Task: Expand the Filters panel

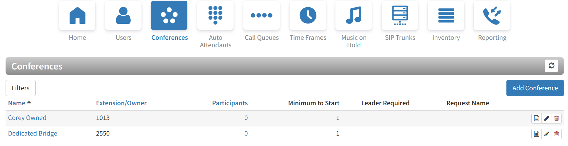Action: (x=21, y=88)
